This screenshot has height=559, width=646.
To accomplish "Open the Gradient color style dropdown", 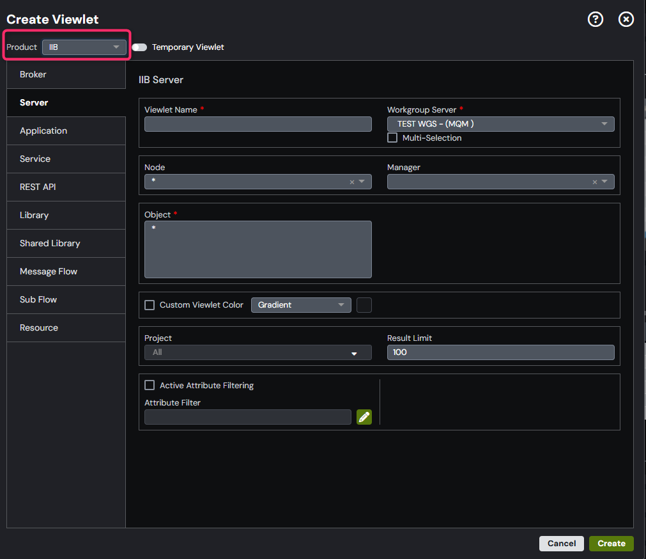I will (301, 305).
